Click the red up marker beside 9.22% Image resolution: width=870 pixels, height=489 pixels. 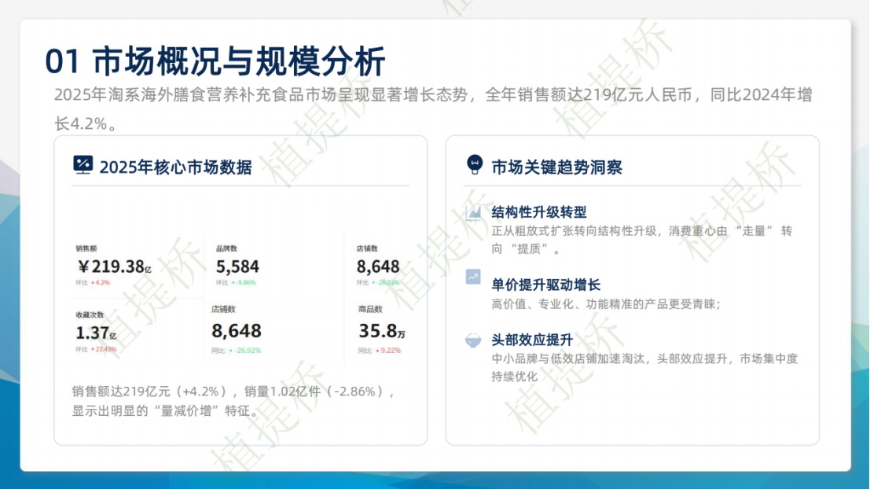(380, 350)
